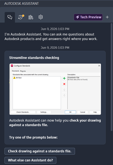Click the Try one of the prompts below text
113x165 pixels.
[33, 138]
